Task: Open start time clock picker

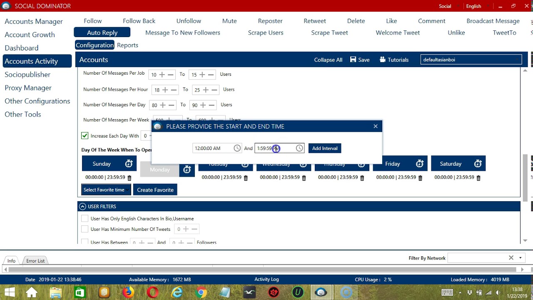Action: (237, 148)
